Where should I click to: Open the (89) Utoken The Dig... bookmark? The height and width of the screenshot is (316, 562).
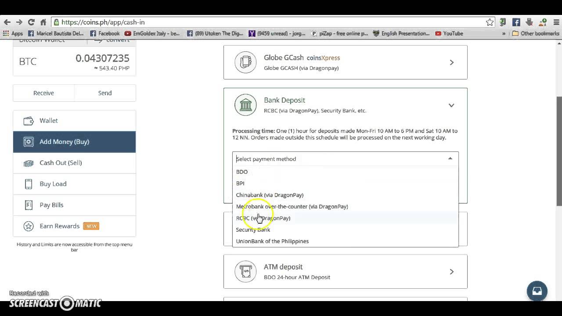point(215,33)
